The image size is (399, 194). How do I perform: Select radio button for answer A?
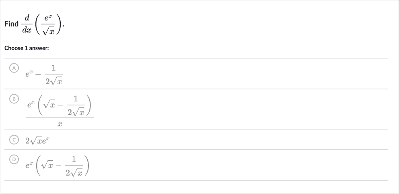tap(14, 68)
